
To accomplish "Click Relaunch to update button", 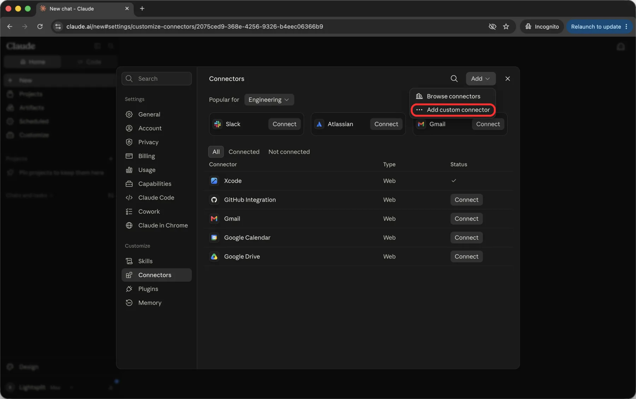I will pyautogui.click(x=599, y=26).
